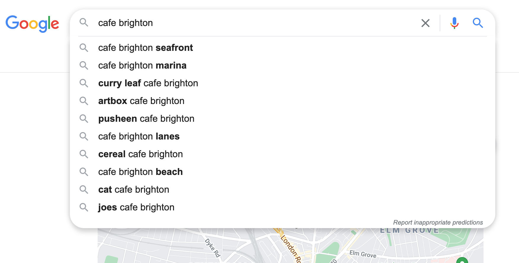Submit search with blue magnifier
Image resolution: width=519 pixels, height=263 pixels.
pos(478,23)
